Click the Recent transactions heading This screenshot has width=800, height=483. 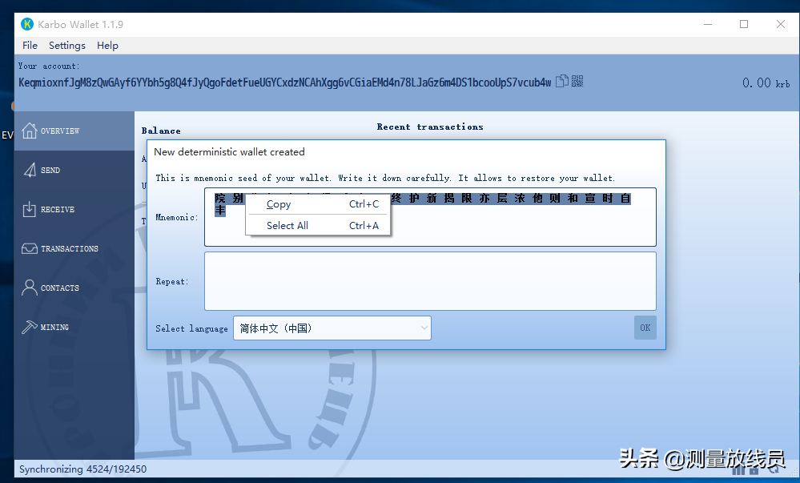tap(430, 127)
